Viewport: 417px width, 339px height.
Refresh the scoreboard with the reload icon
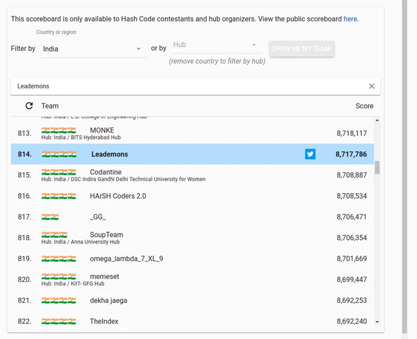coord(29,106)
